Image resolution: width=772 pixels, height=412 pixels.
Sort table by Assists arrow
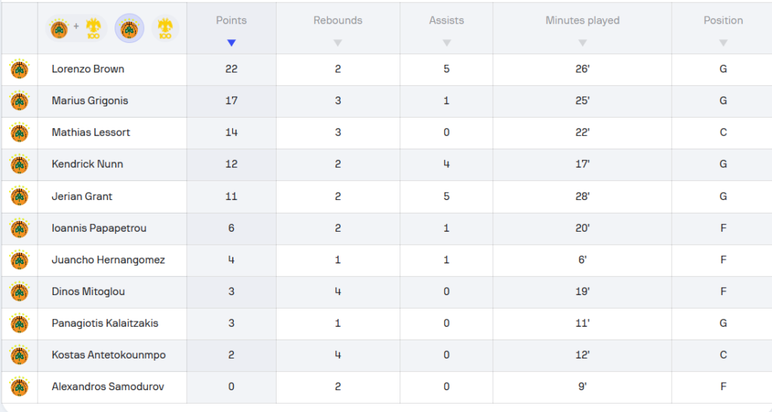446,43
